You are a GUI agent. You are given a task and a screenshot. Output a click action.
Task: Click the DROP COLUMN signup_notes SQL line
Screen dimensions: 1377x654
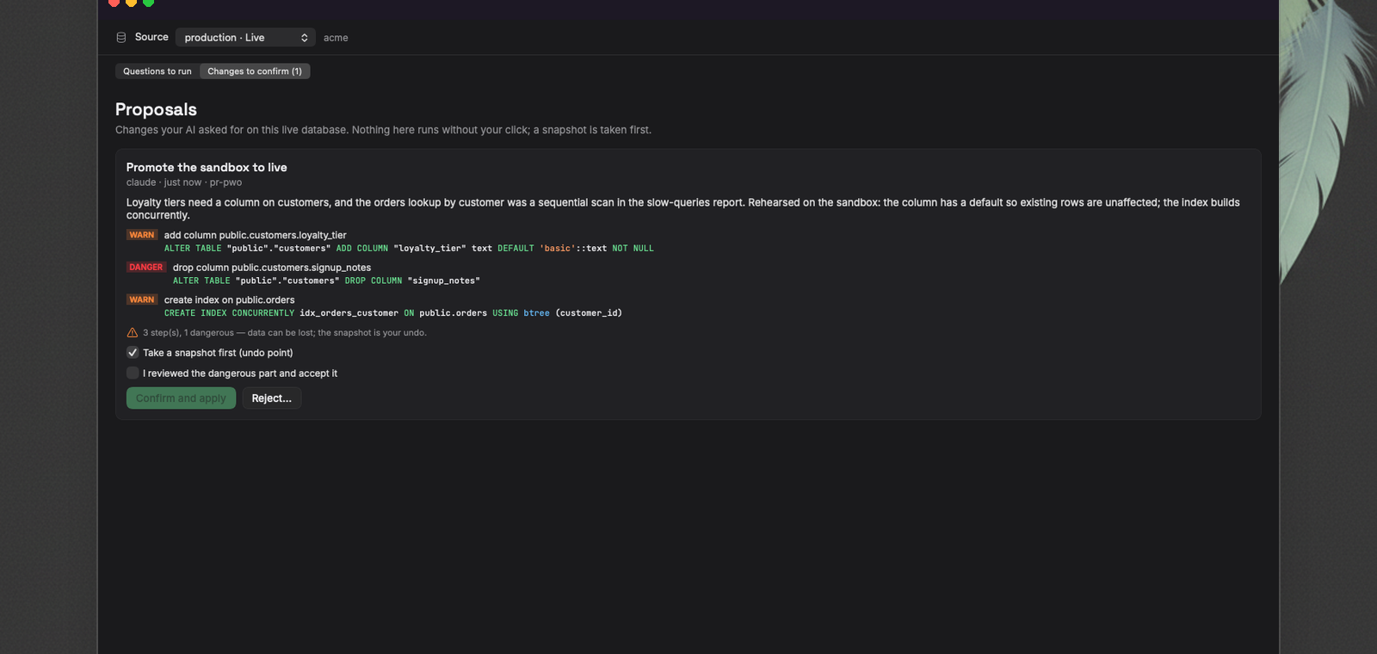pos(326,281)
